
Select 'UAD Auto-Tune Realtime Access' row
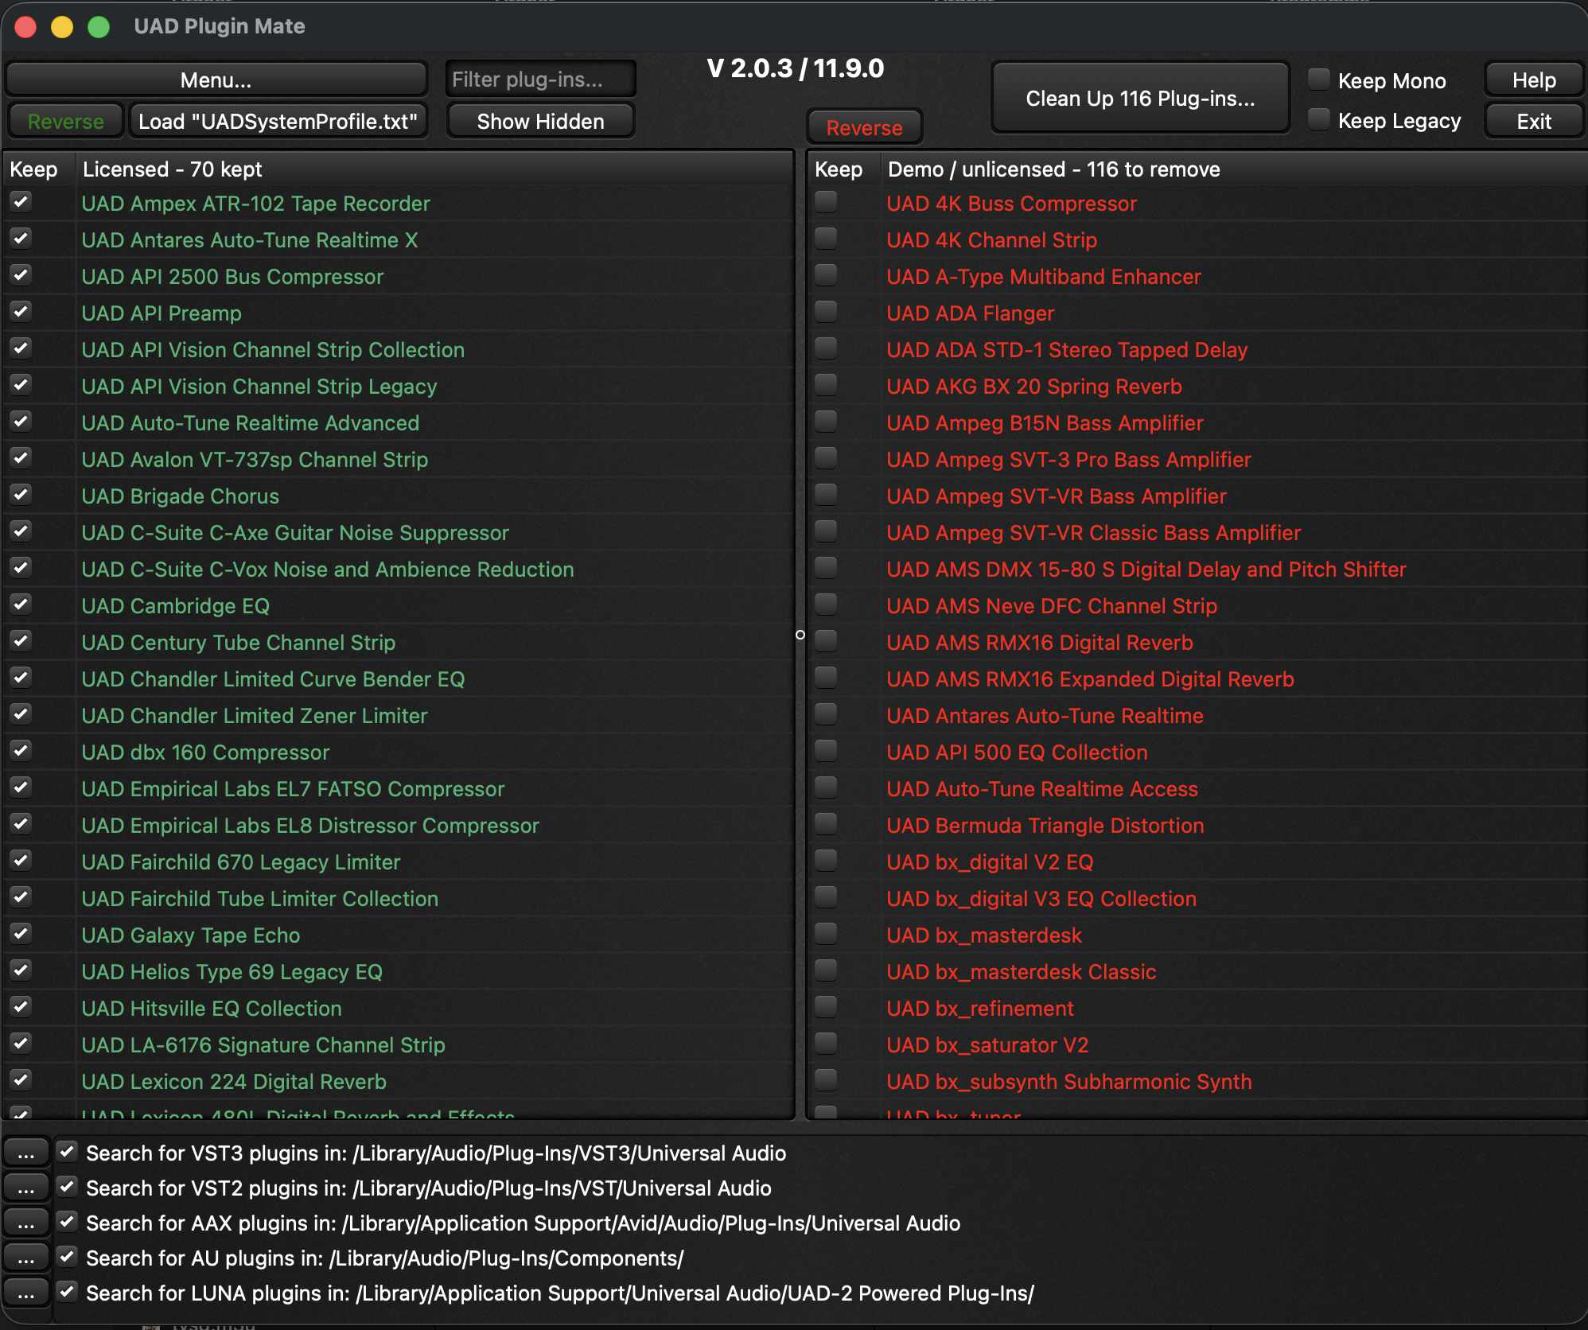click(1198, 789)
